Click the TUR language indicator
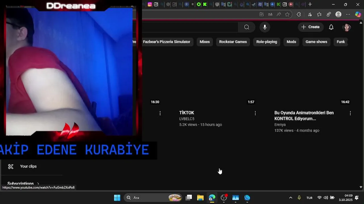 pos(309,198)
